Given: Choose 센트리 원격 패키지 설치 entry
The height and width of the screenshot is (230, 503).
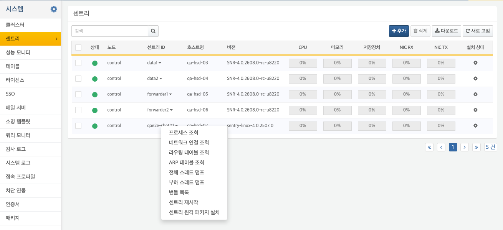Looking at the screenshot, I should click(194, 212).
